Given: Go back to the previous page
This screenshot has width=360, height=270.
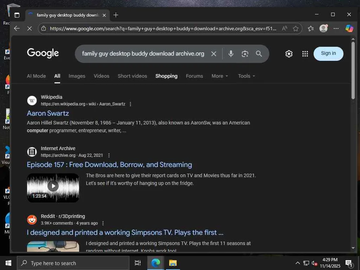Looking at the screenshot, I should 17,28.
